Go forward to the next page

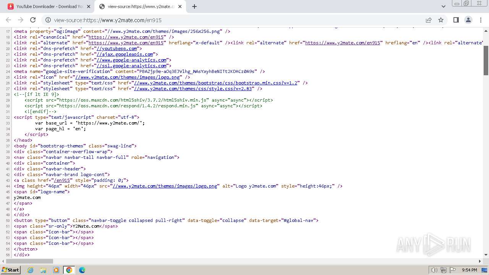(x=21, y=20)
